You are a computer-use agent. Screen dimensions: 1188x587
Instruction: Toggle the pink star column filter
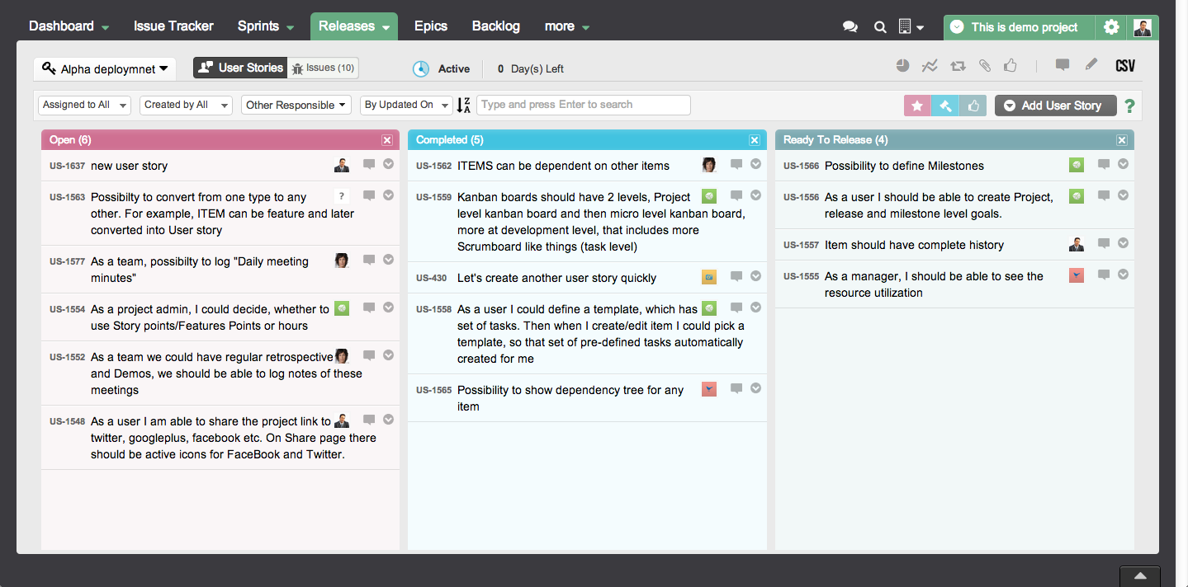coord(917,106)
